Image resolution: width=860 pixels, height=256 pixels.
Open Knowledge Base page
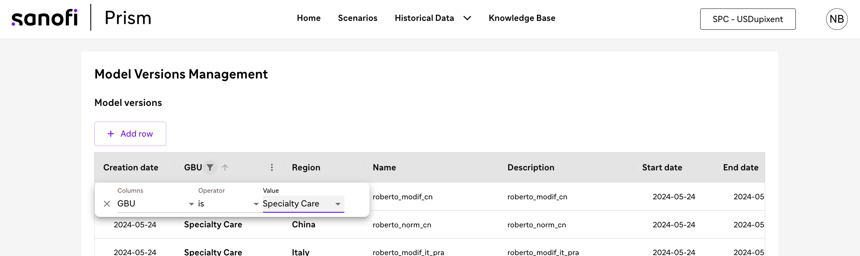coord(522,18)
